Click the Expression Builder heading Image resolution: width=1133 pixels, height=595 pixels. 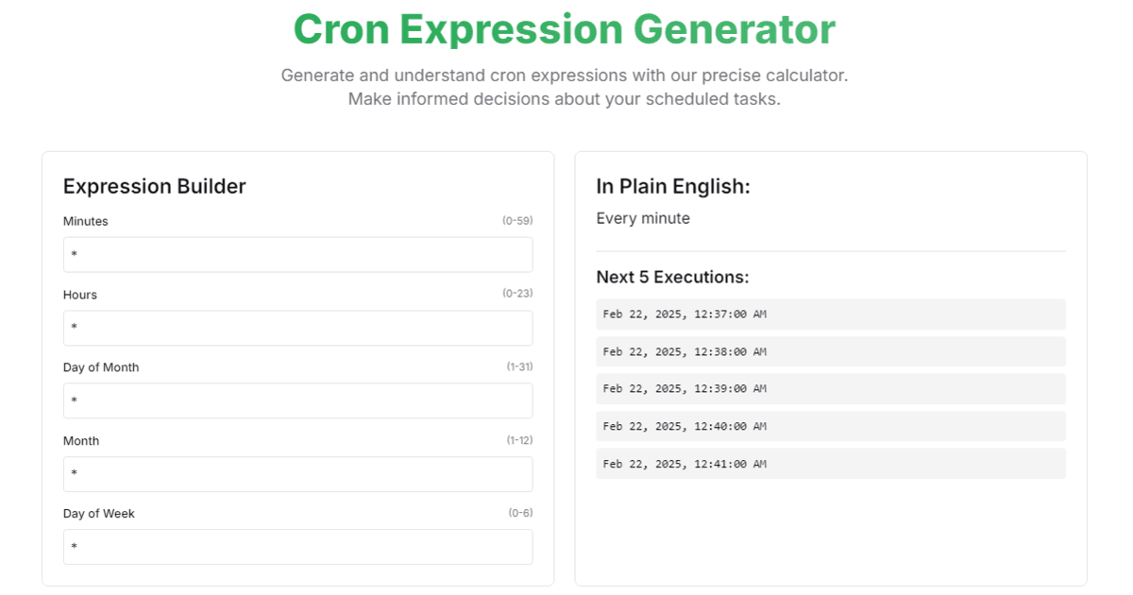click(155, 186)
